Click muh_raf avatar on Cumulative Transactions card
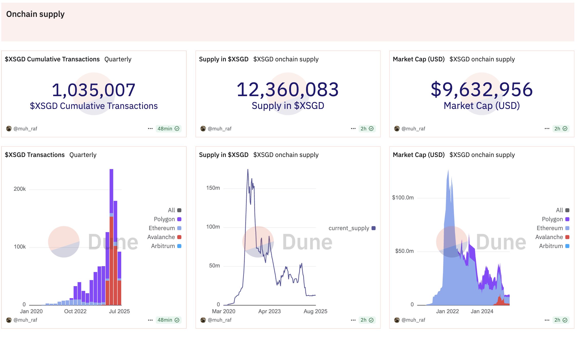The image size is (581, 337). (9, 129)
